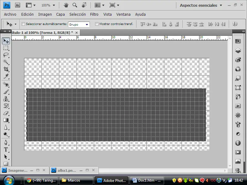Select the Type tool
This screenshot has height=185, width=247.
click(x=6, y=150)
